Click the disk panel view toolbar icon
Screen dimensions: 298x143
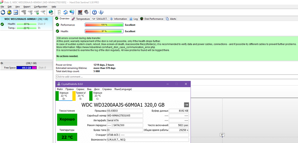point(16,12)
